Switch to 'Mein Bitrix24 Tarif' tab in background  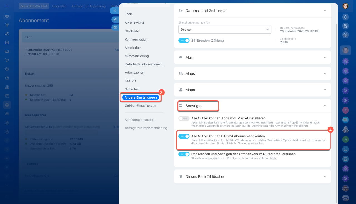click(34, 6)
